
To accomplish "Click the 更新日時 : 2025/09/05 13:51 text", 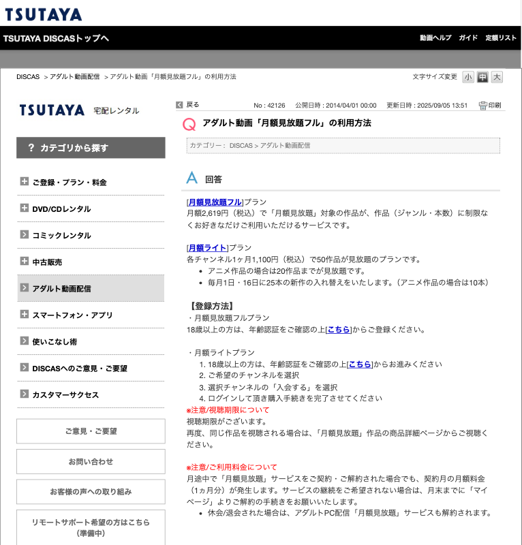I will (x=427, y=106).
